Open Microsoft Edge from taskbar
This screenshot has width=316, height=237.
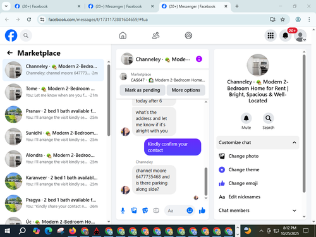coord(49,231)
